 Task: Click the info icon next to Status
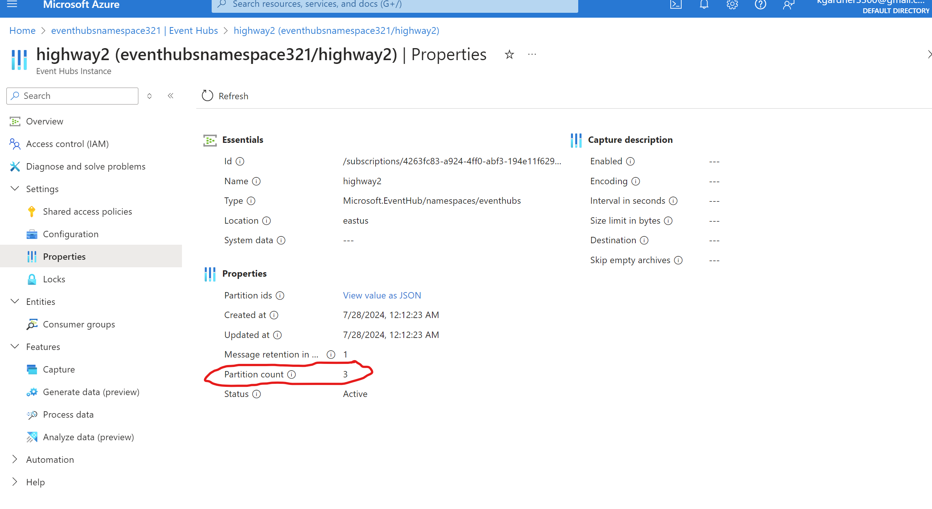coord(256,394)
